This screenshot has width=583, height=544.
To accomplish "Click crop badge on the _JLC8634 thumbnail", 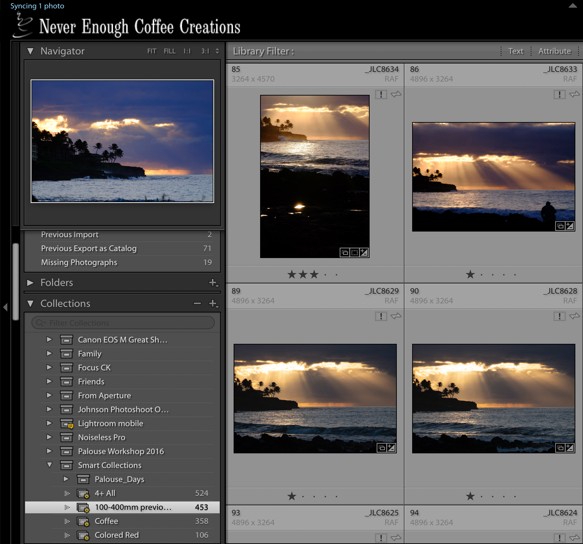I will [x=354, y=252].
